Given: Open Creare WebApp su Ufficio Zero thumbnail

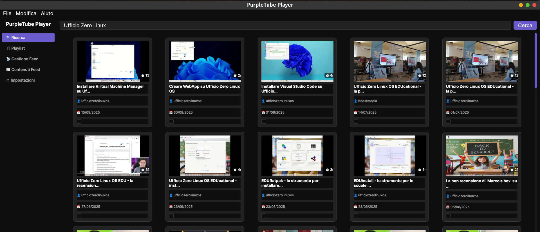Looking at the screenshot, I should point(205,61).
